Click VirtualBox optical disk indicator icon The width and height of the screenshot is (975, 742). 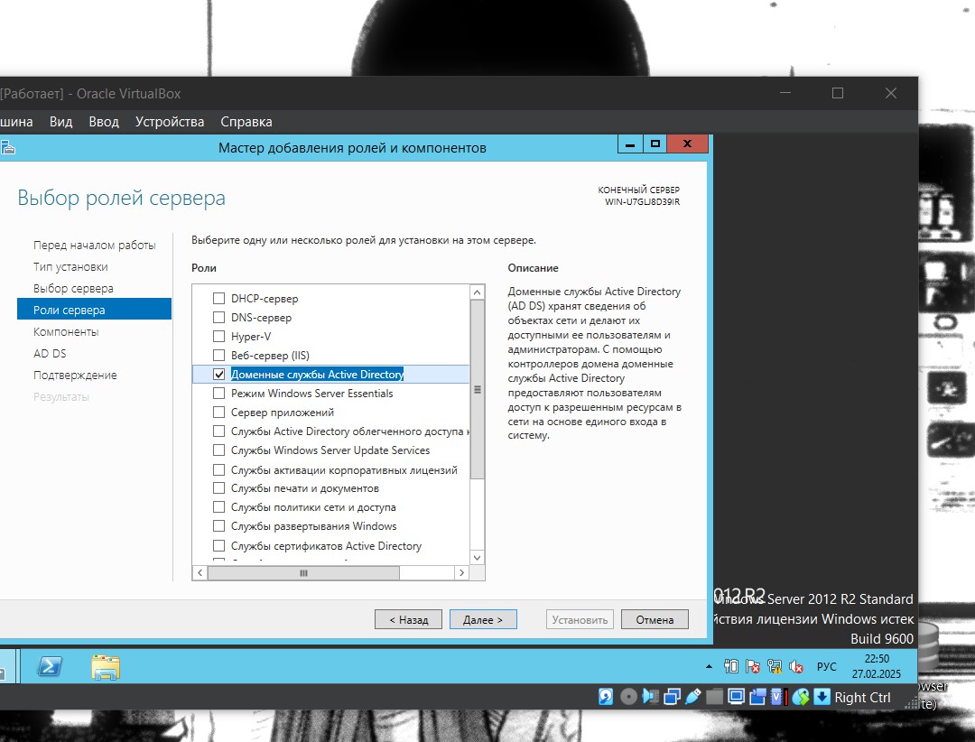[x=628, y=697]
